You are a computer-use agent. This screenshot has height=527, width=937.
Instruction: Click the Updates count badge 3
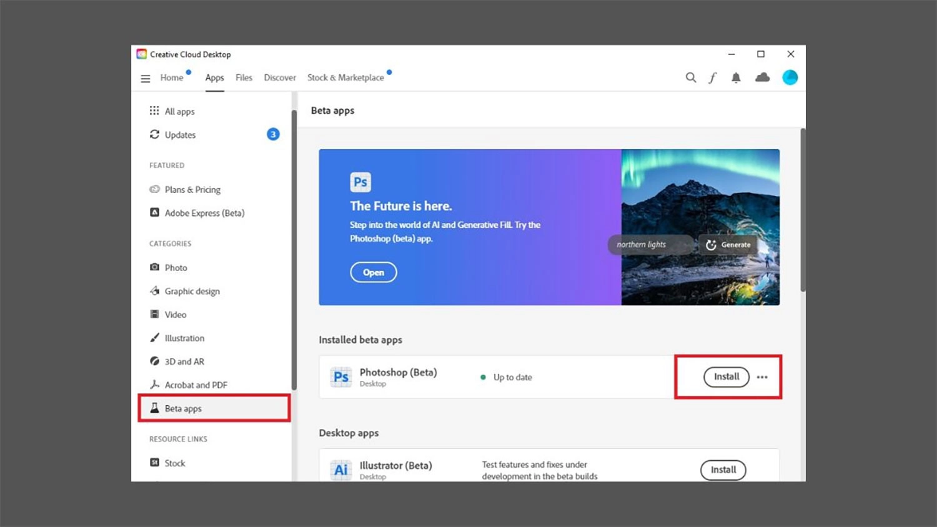tap(273, 134)
